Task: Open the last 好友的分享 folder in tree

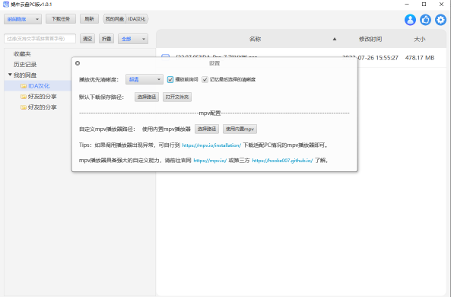Action: [x=42, y=107]
